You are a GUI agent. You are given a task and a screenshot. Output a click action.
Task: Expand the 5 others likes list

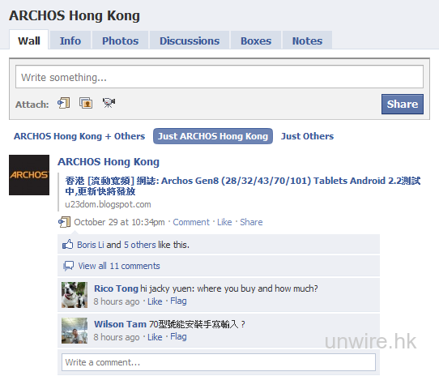pos(139,245)
